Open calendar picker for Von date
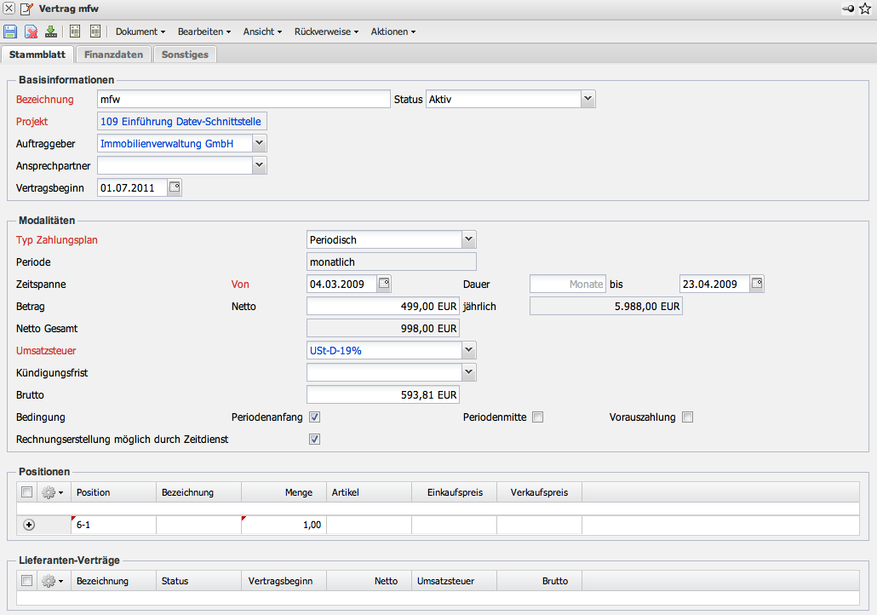The image size is (877, 615). (x=384, y=284)
